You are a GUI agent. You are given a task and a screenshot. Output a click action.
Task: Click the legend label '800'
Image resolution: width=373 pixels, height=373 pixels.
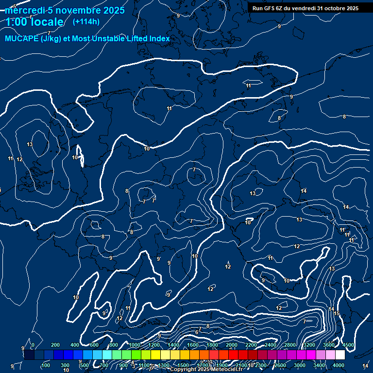coord(114,345)
